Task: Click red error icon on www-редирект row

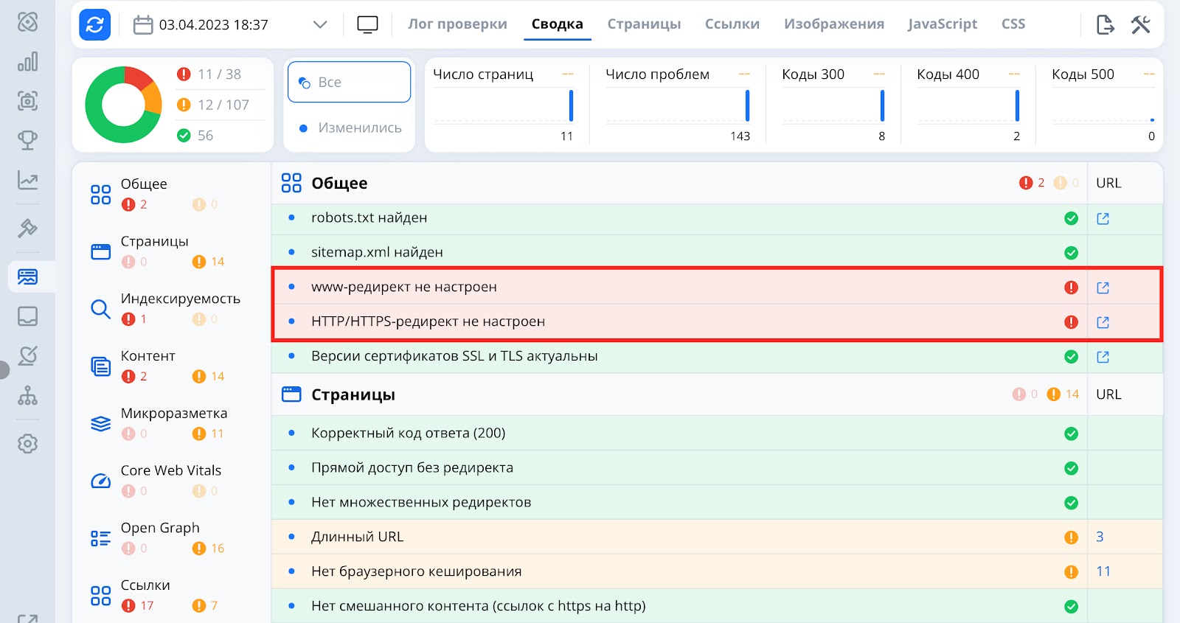Action: tap(1071, 288)
